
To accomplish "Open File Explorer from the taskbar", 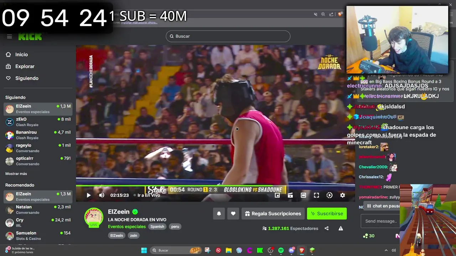I will coord(229,250).
